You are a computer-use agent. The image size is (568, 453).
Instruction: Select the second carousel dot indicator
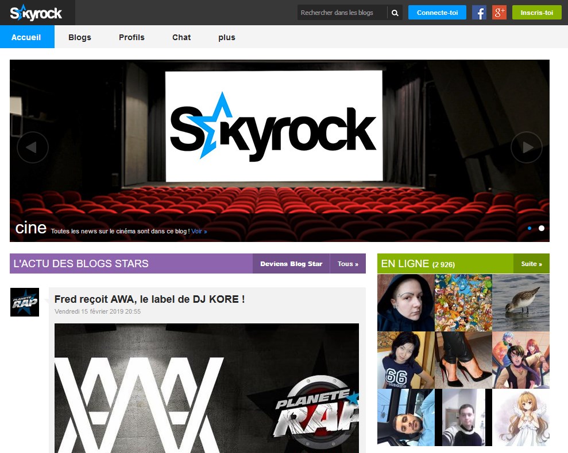541,228
